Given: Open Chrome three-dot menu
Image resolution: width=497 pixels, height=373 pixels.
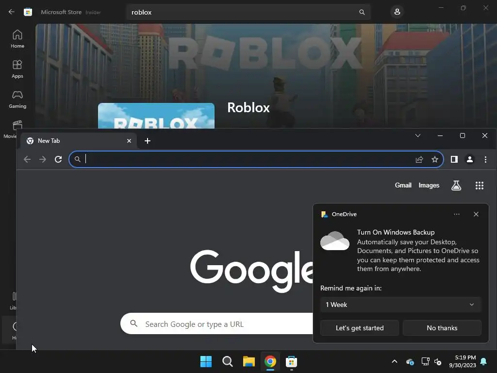Looking at the screenshot, I should point(485,159).
